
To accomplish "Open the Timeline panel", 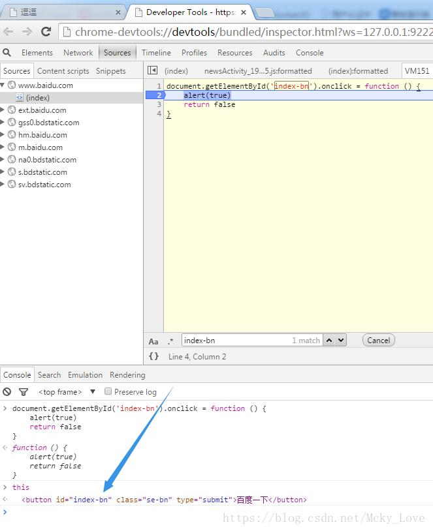I will click(156, 53).
